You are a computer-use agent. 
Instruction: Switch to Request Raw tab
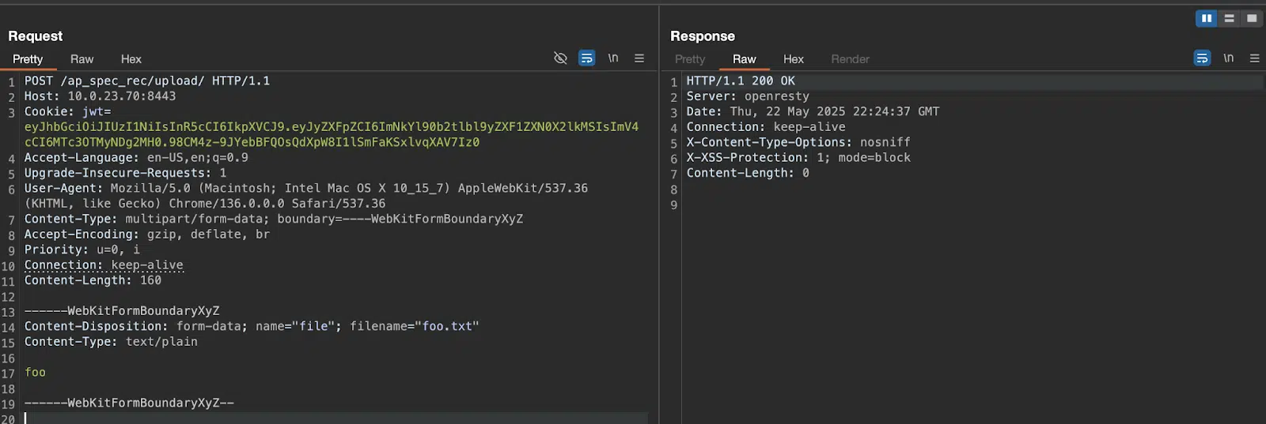[x=81, y=59]
